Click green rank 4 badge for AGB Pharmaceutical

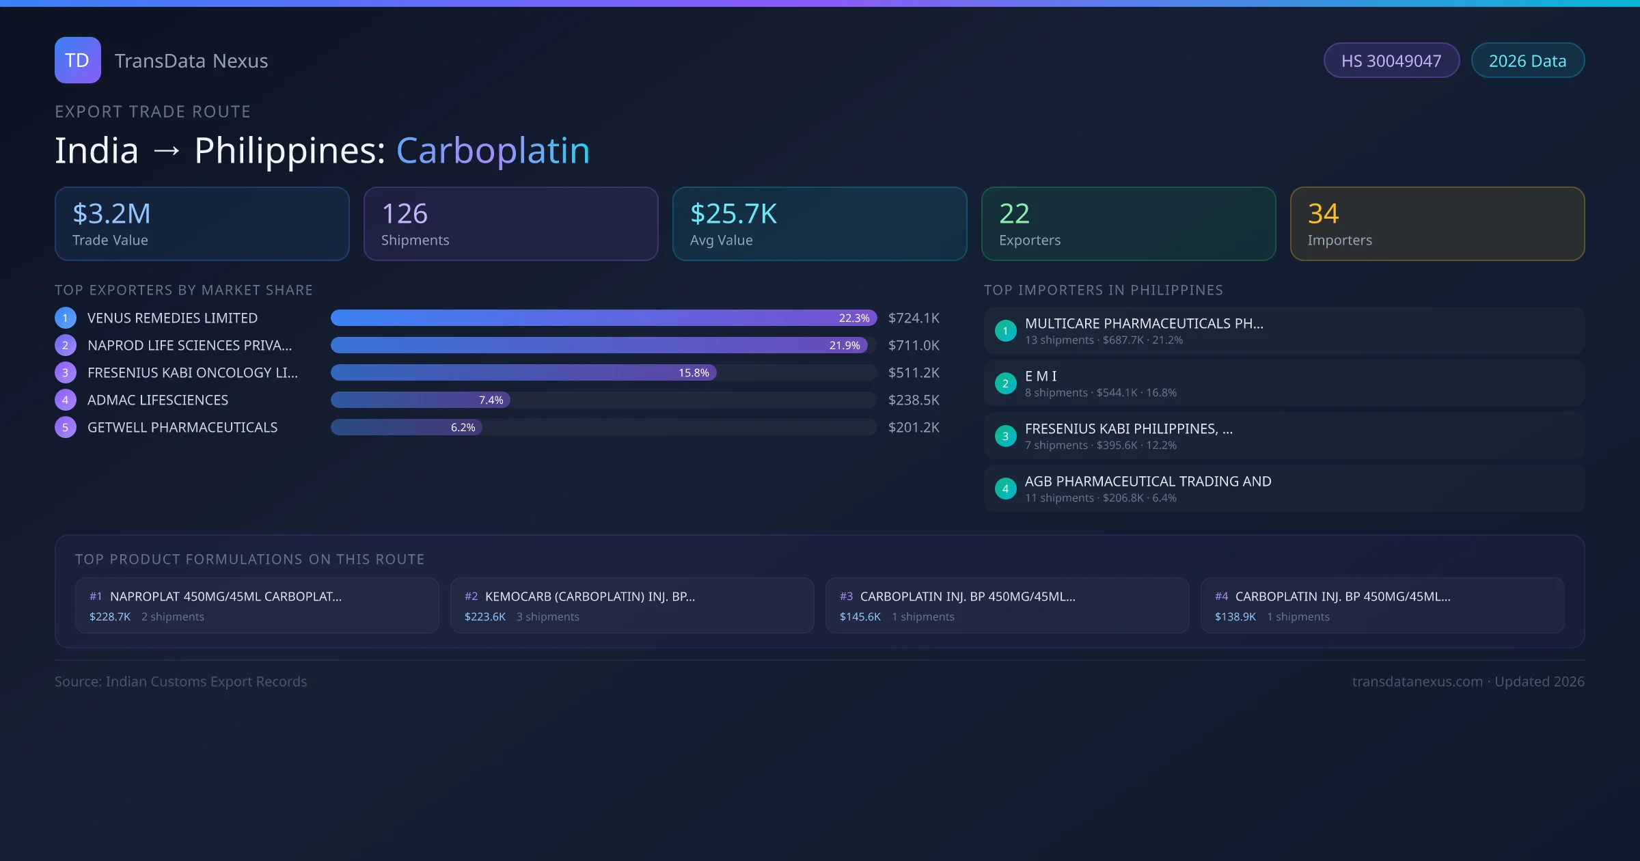coord(1005,489)
